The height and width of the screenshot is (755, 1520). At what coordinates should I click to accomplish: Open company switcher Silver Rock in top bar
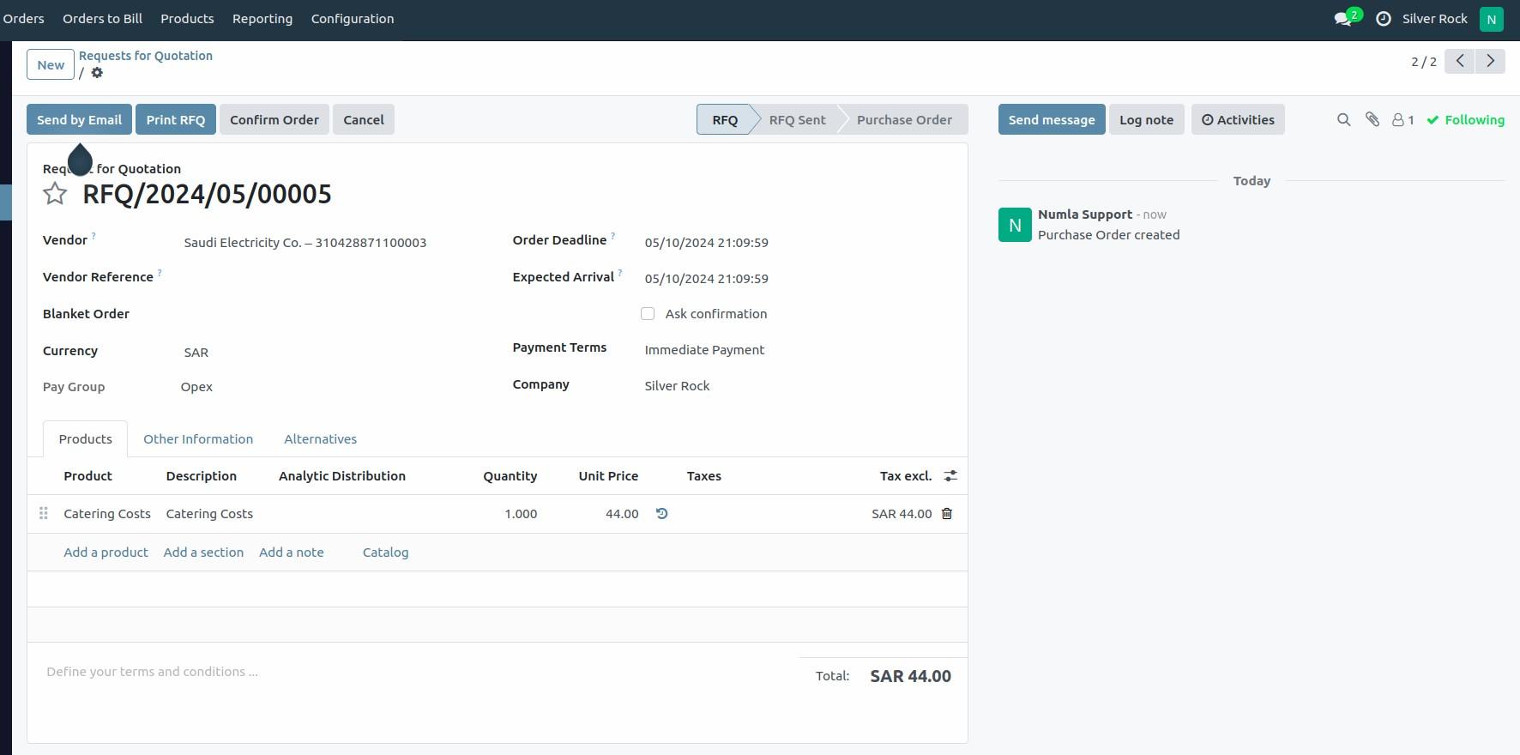pos(1434,19)
